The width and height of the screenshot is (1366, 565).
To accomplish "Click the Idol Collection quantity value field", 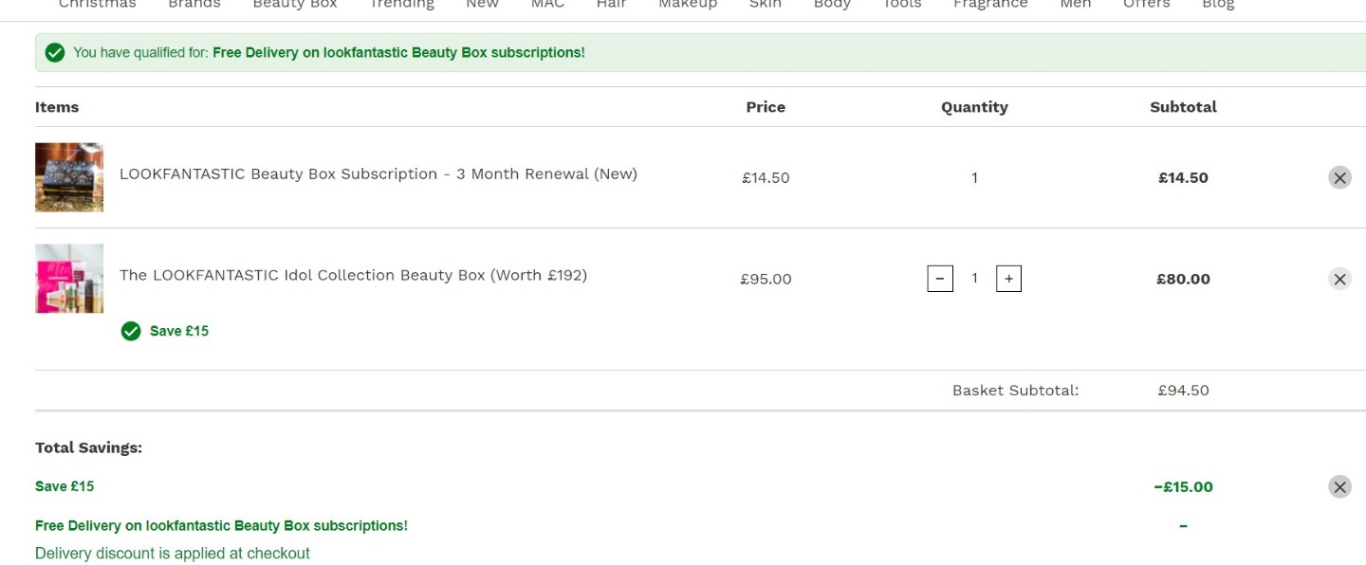I will click(974, 279).
